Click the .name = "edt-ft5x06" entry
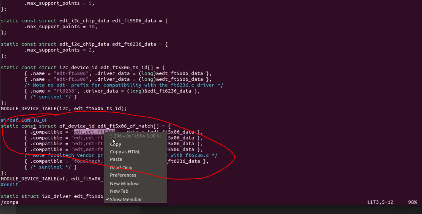 118,73
